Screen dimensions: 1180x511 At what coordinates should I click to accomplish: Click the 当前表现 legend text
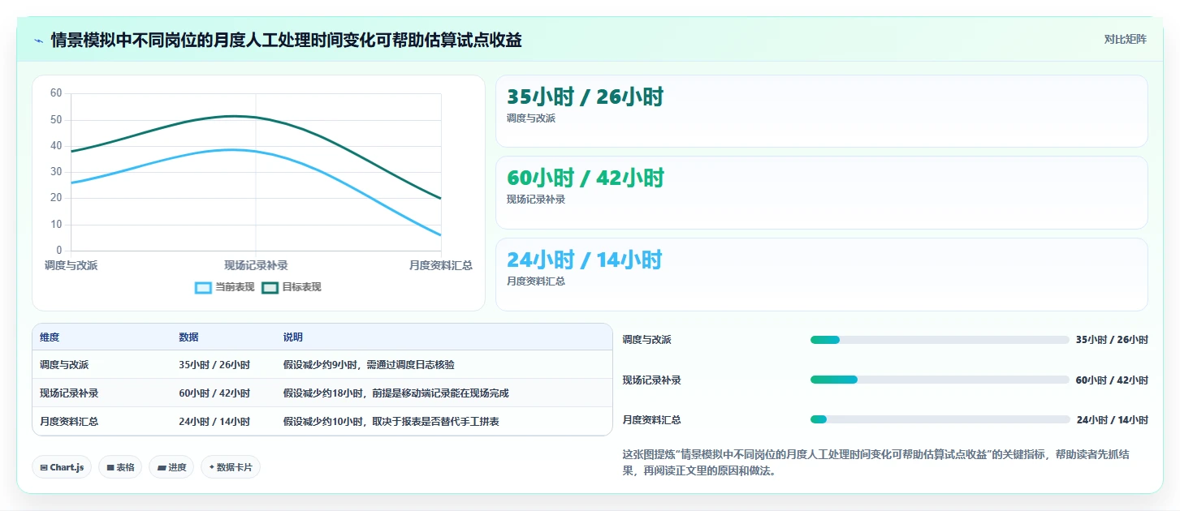(235, 287)
